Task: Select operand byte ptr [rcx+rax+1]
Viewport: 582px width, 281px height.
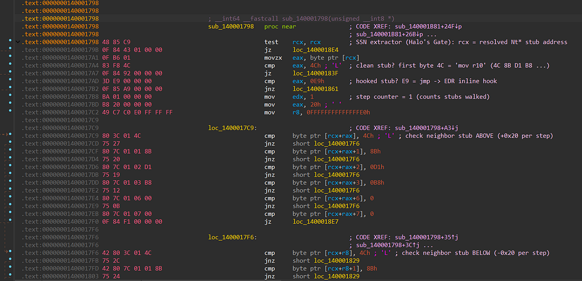Action: (x=329, y=152)
